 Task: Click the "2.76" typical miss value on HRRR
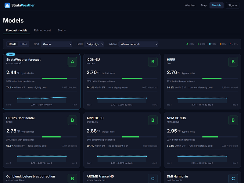(172, 72)
